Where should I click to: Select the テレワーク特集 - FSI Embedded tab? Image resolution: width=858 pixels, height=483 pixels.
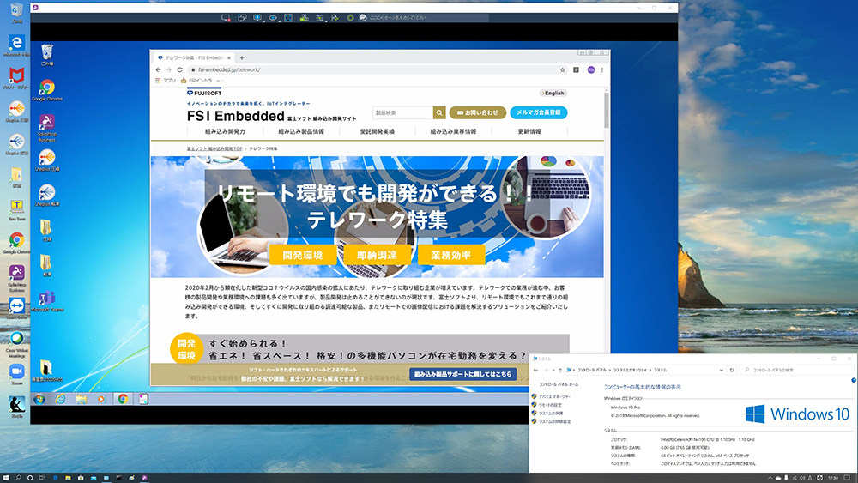coord(194,58)
